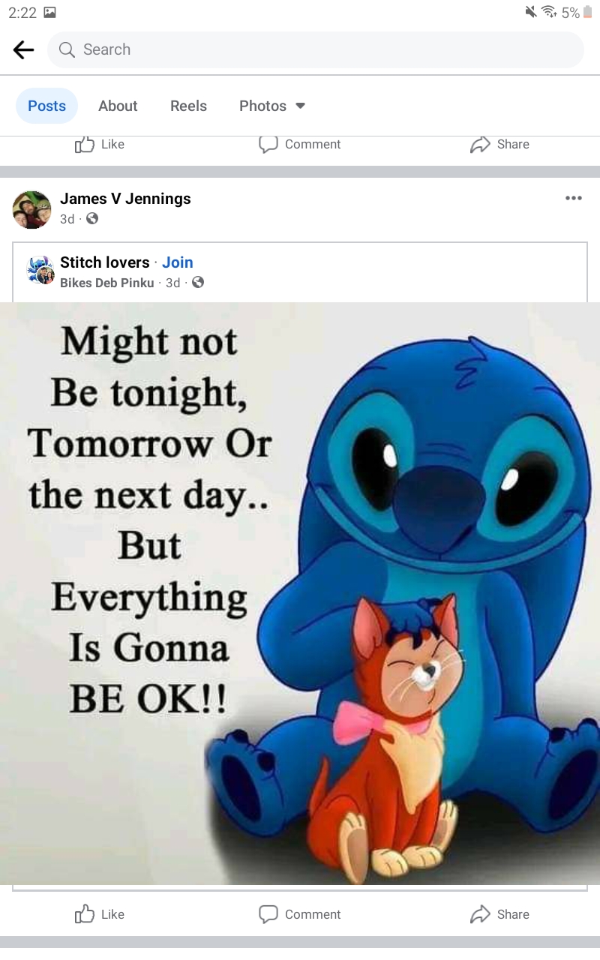Tap the public globe icon beside James' 3d
600x960 pixels.
92,219
